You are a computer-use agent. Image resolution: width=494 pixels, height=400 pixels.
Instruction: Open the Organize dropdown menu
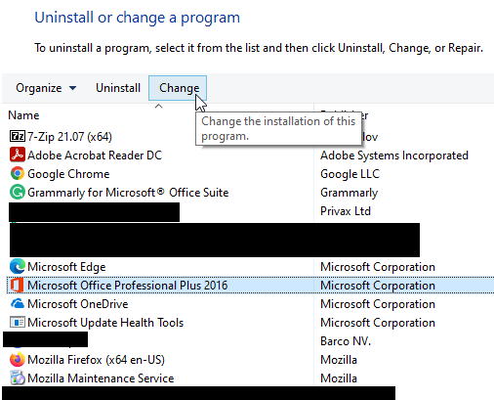coord(46,88)
